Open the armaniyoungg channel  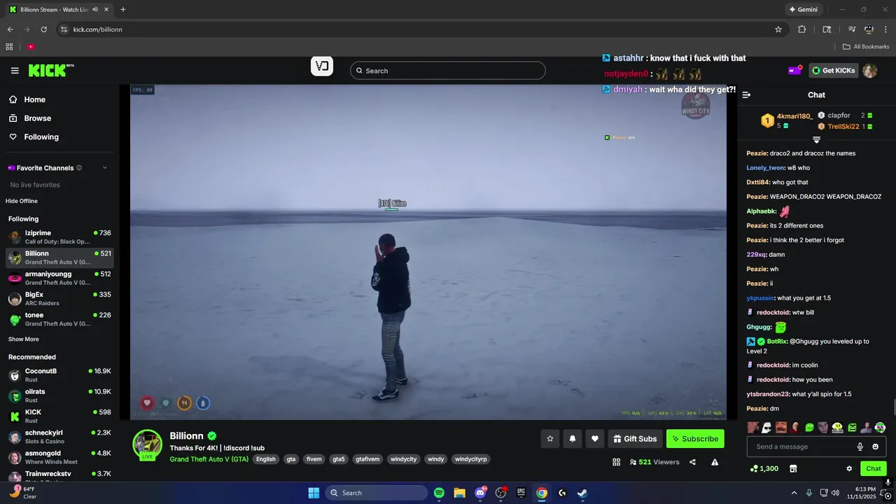[x=59, y=278]
